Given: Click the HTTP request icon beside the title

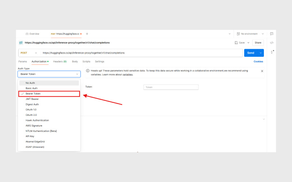Looking at the screenshot, I should 21,43.
